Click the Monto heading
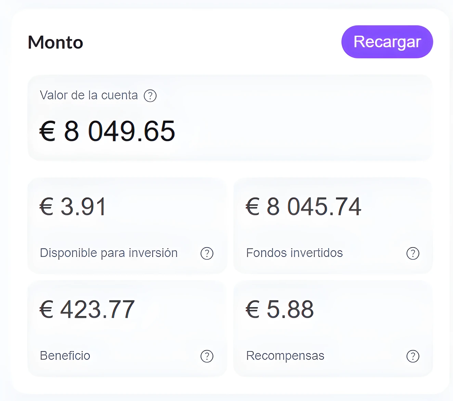The image size is (453, 401). pos(55,42)
